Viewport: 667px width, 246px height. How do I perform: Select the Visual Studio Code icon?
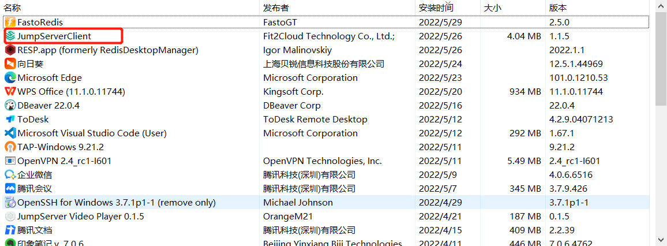pos(10,133)
